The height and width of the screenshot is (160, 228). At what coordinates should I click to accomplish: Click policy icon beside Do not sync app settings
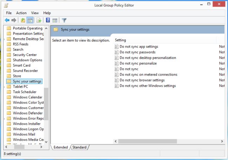116,47
